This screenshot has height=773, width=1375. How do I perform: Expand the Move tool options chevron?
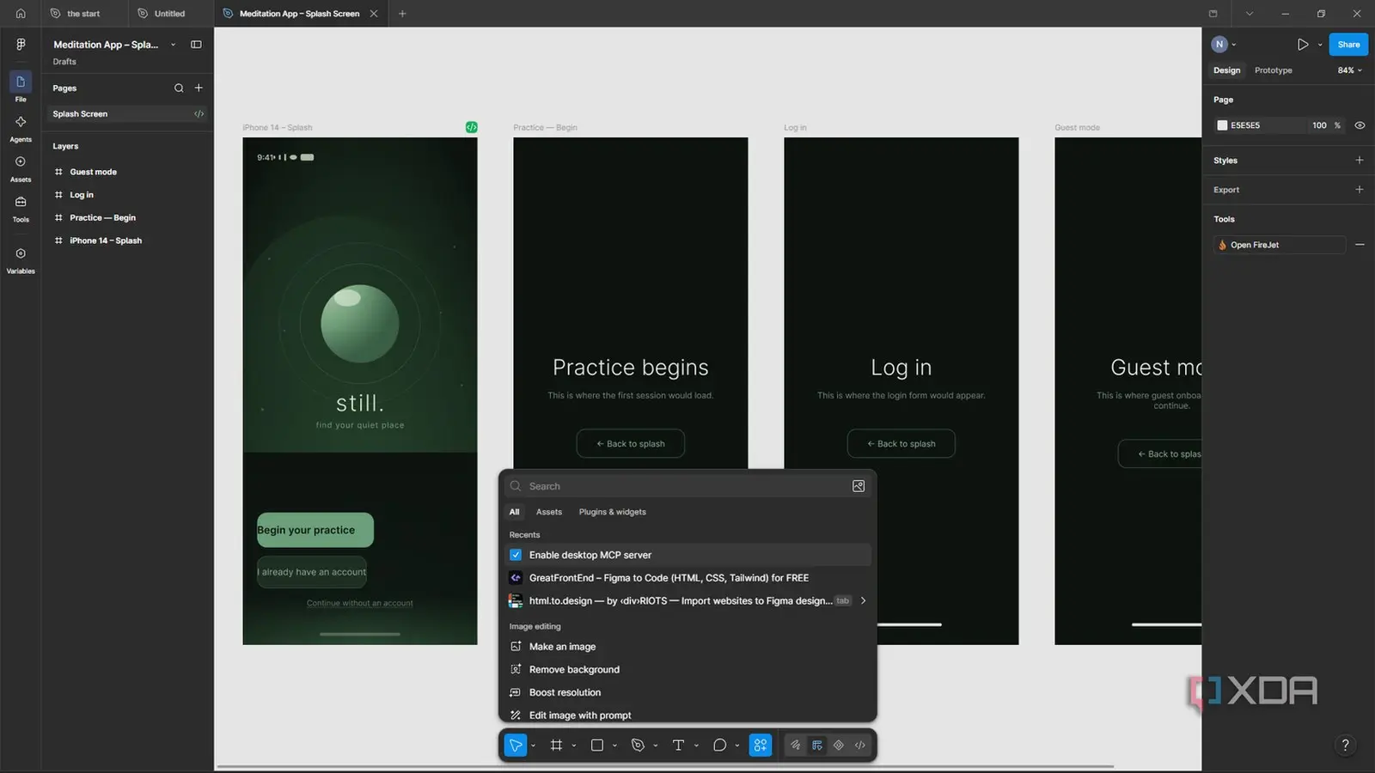533,746
